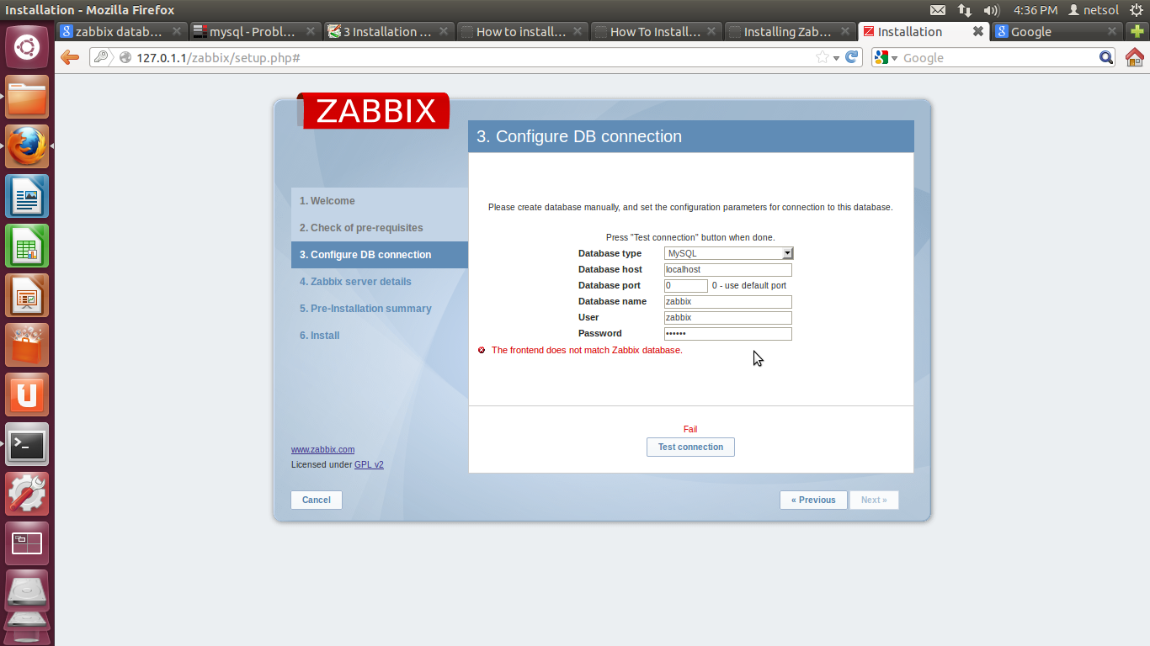Bookmark this page with star icon

[x=823, y=57]
